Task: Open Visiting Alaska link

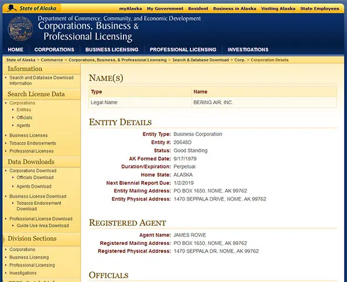Action: pyautogui.click(x=278, y=9)
